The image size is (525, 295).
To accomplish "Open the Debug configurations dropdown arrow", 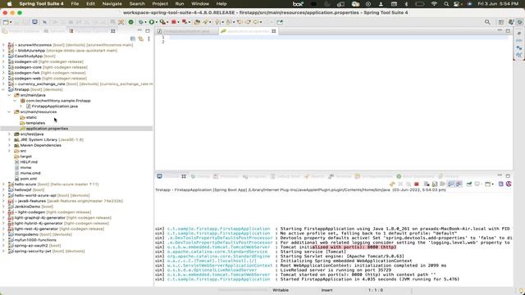I will pyautogui.click(x=145, y=22).
